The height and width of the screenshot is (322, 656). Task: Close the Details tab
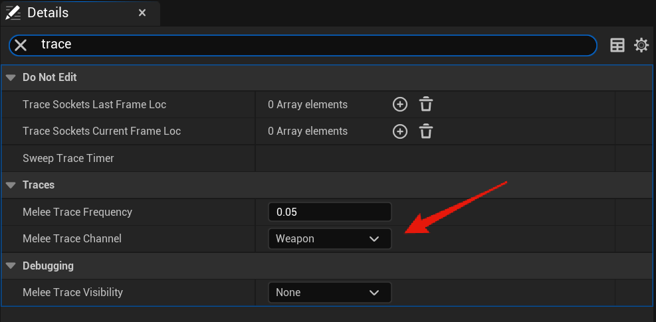(x=142, y=13)
